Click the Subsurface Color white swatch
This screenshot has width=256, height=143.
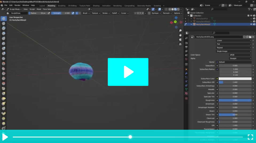pyautogui.click(x=235, y=79)
